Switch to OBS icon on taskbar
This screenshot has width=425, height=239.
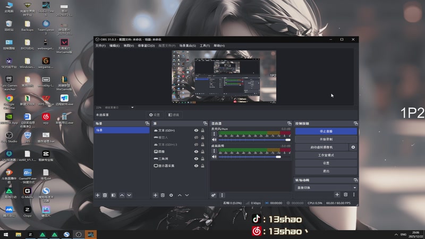[79, 234]
